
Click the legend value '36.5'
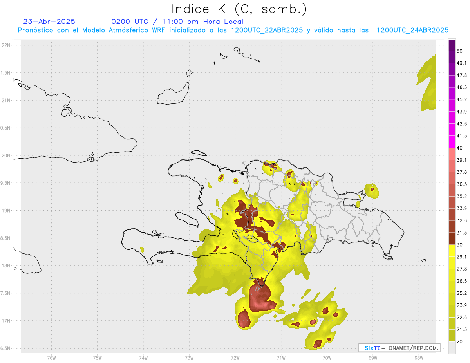[x=462, y=184]
